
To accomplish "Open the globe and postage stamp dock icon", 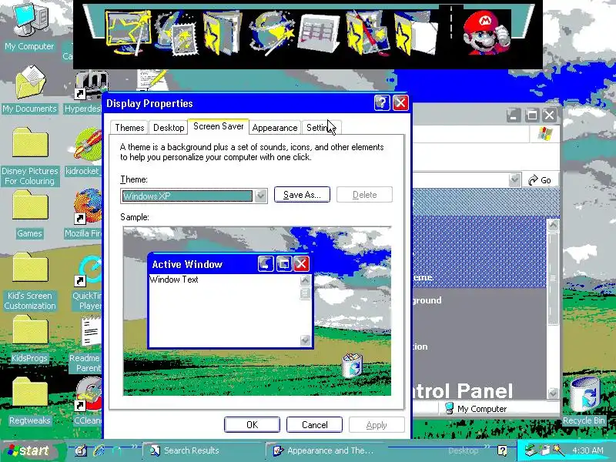I will 176,34.
